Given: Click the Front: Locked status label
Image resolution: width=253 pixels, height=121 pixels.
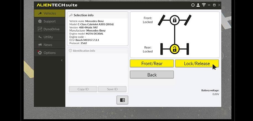Looking at the screenshot, I should coord(148,20).
